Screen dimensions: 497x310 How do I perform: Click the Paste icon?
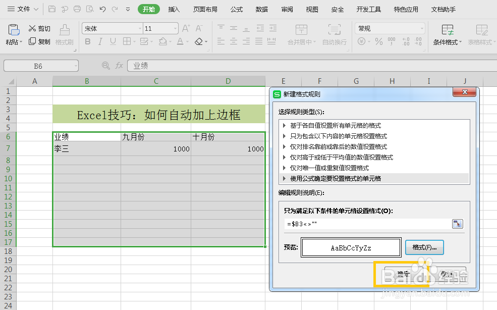coord(14,29)
